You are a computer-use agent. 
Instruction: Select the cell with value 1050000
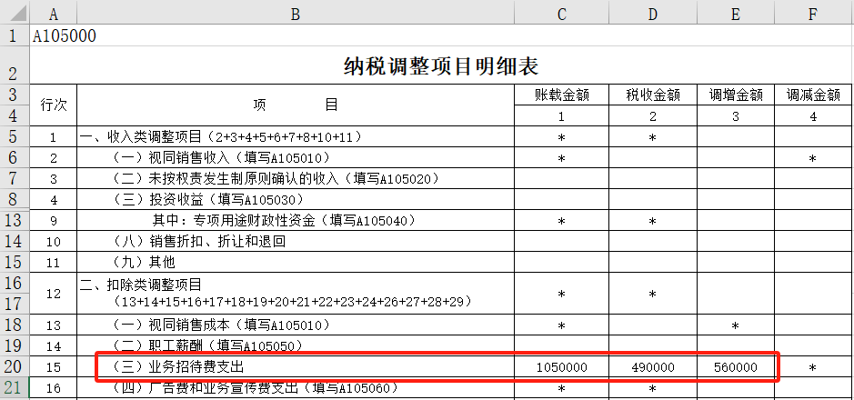tap(561, 366)
